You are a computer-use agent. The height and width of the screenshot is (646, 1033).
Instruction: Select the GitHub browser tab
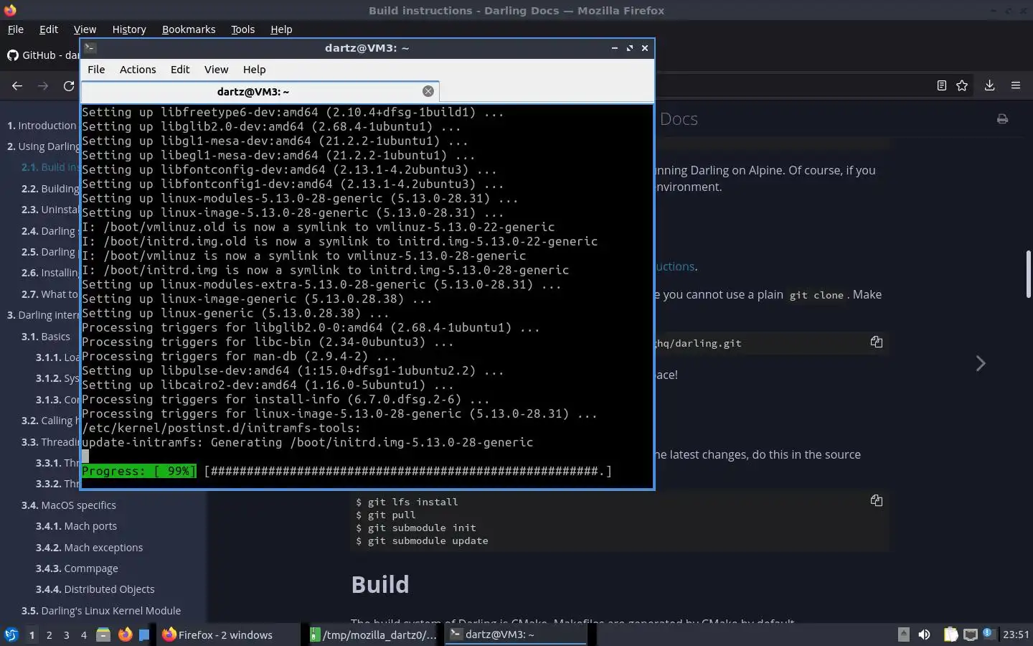42,55
